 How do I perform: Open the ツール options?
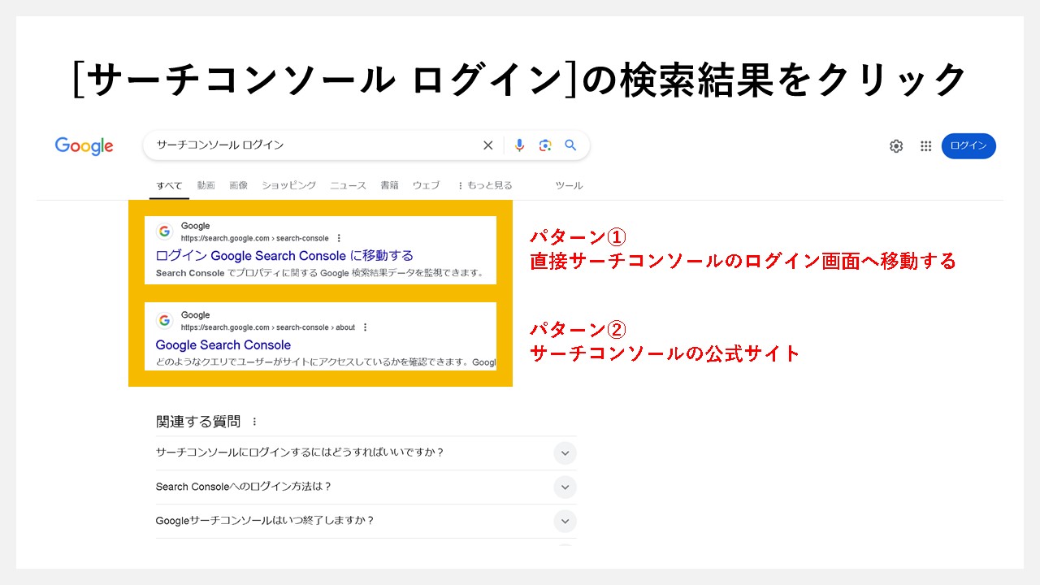tap(569, 184)
